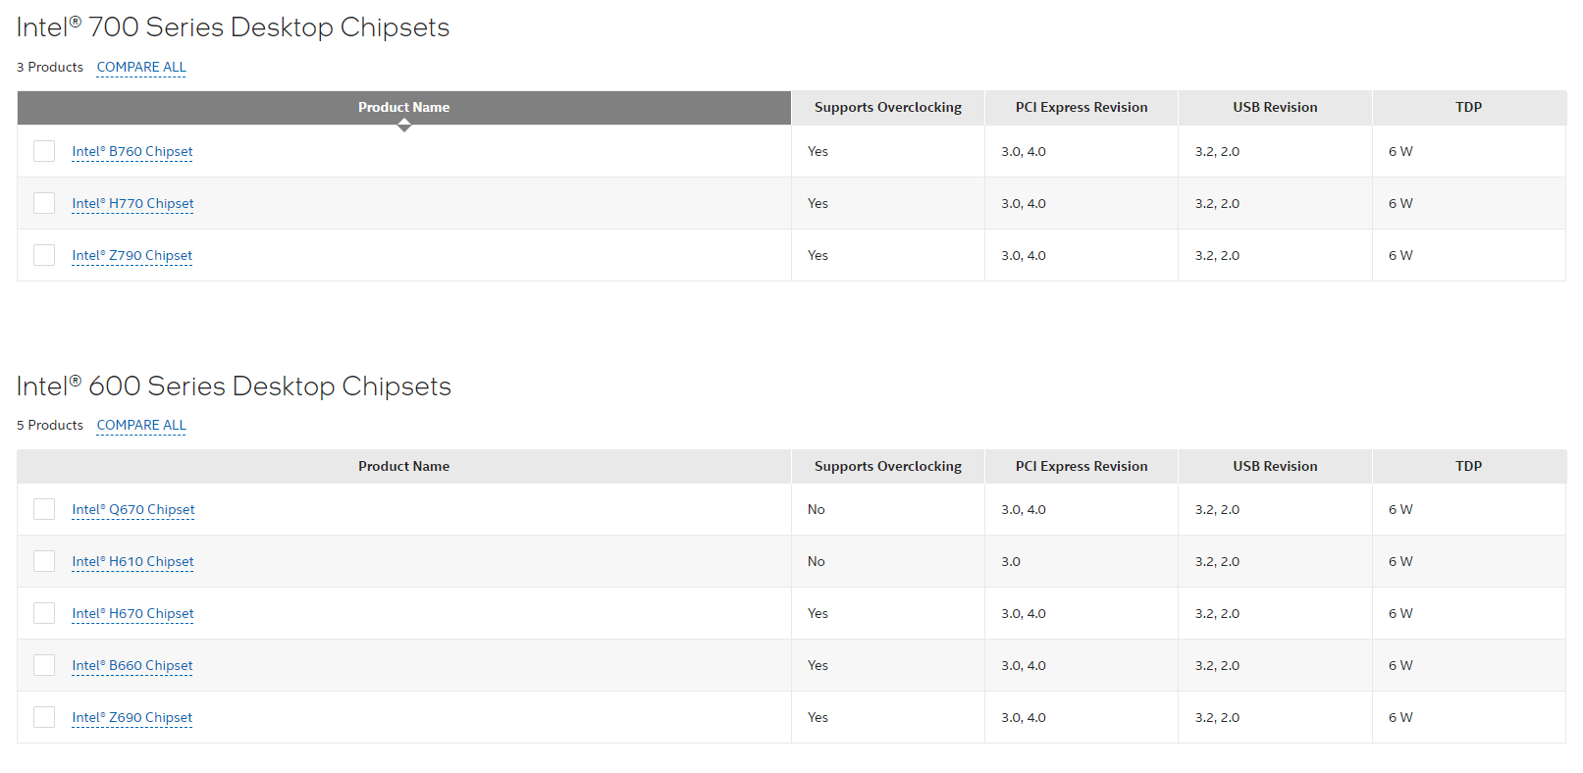
Task: Open the Intel B760 Chipset page
Action: [132, 152]
